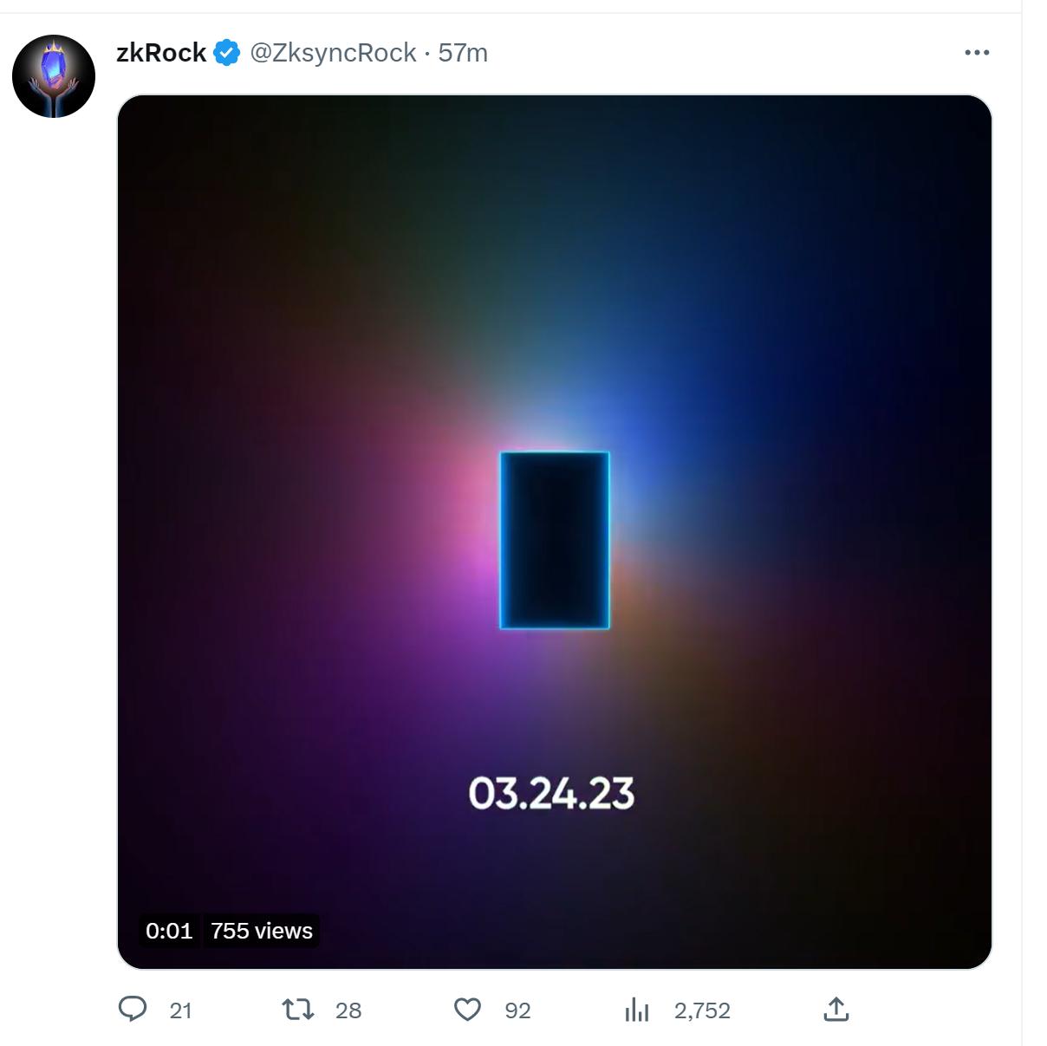This screenshot has width=1047, height=1046.
Task: Open the zkRock profile avatar
Action: pos(54,76)
